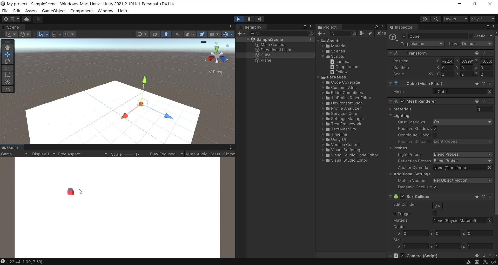Click the Stats button in Game view
The image size is (498, 265).
click(x=215, y=154)
